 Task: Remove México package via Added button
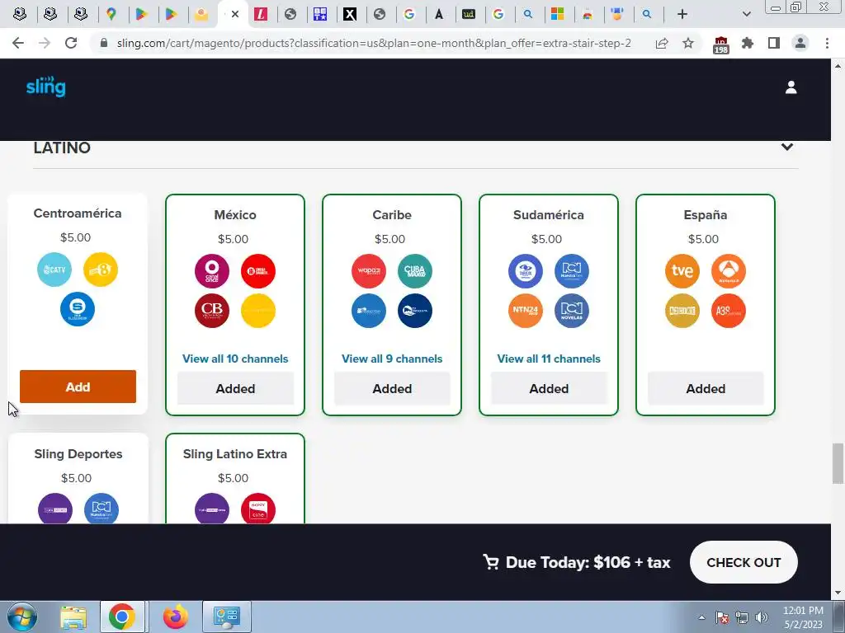235,389
